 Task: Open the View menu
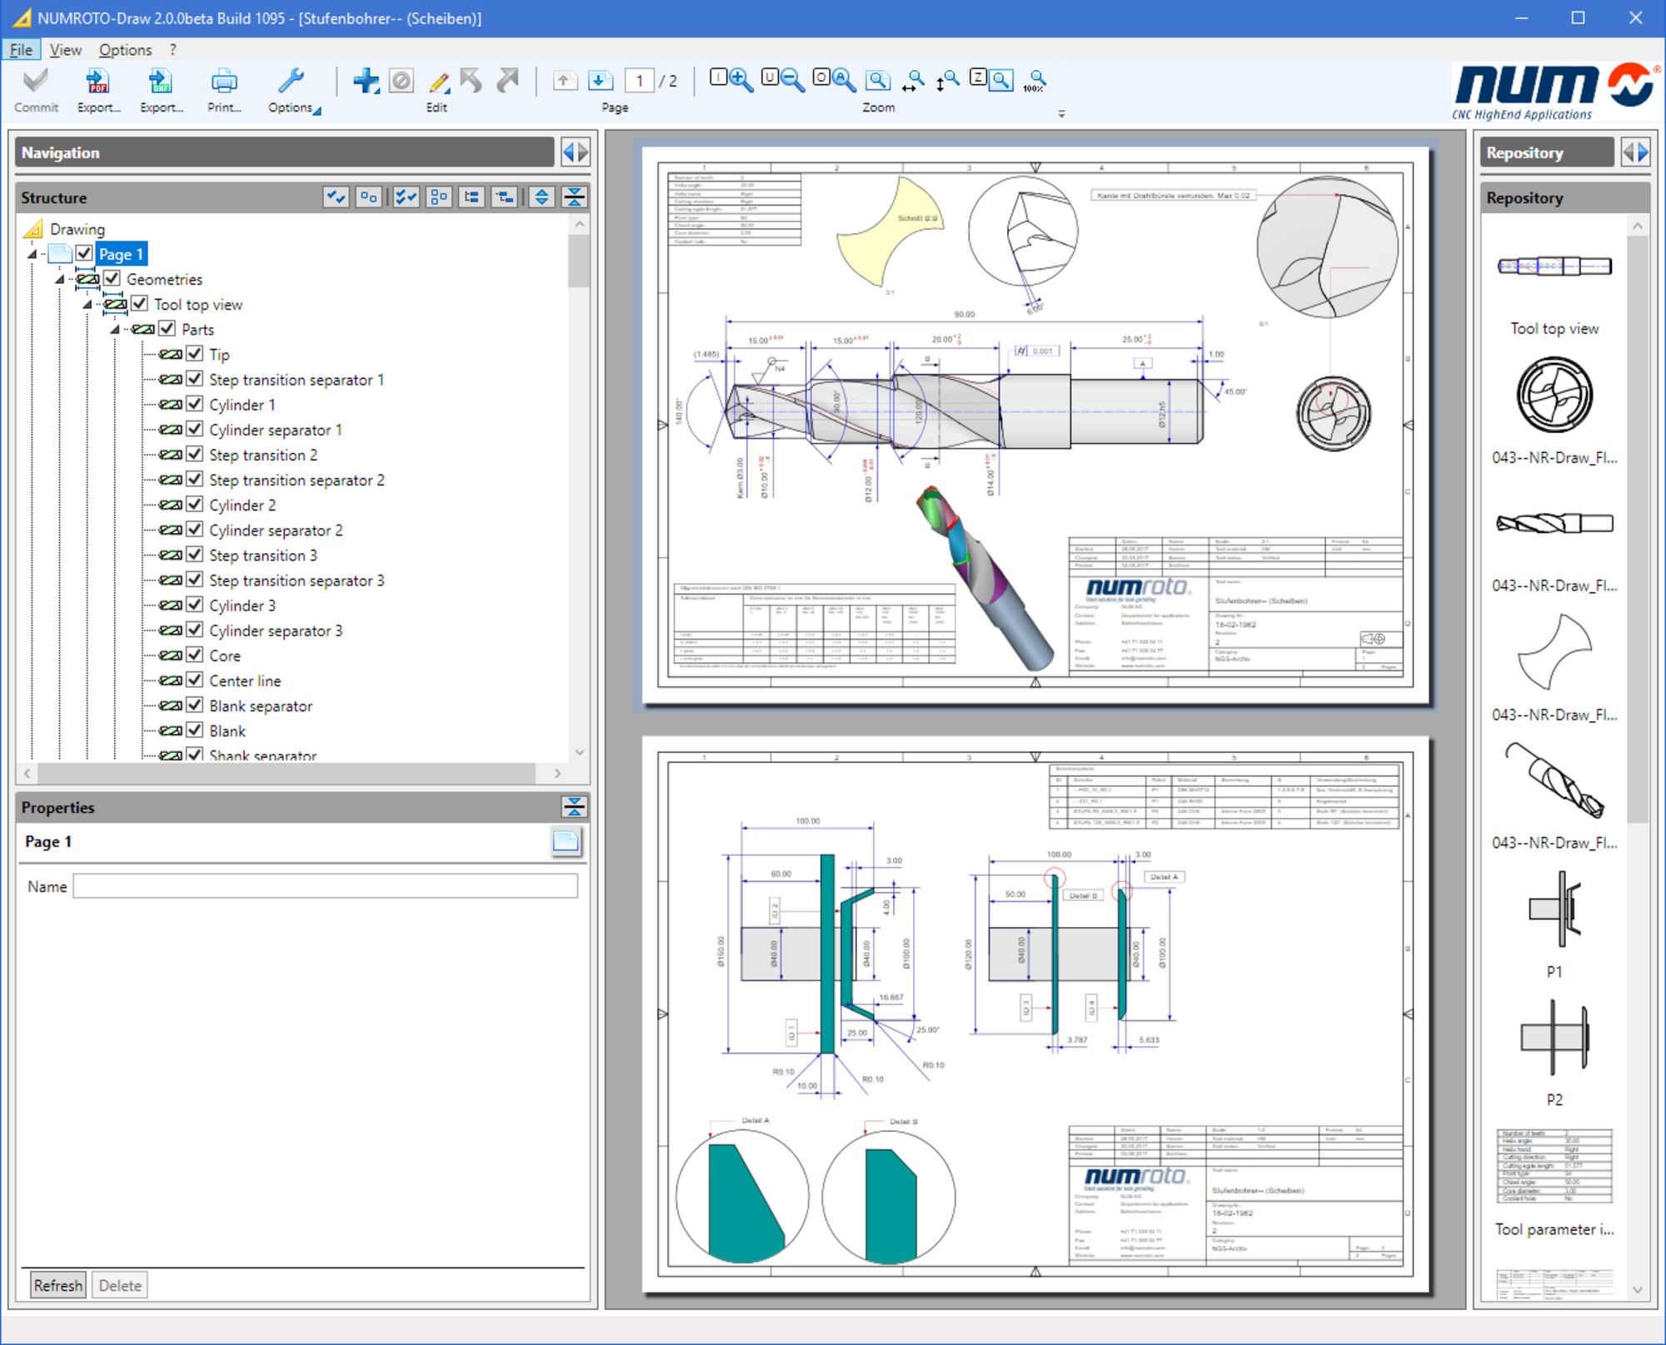tap(65, 50)
